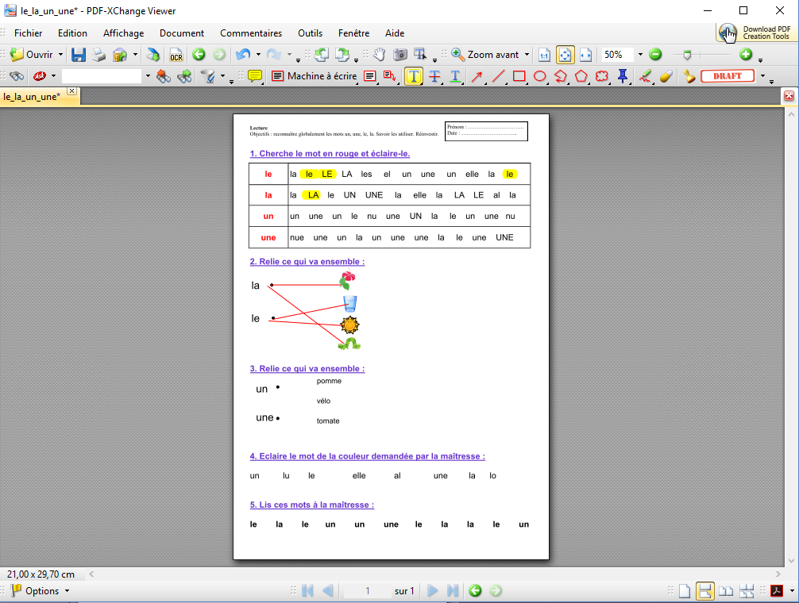Toggle the Highlight text tool
The width and height of the screenshot is (799, 603).
coord(414,76)
